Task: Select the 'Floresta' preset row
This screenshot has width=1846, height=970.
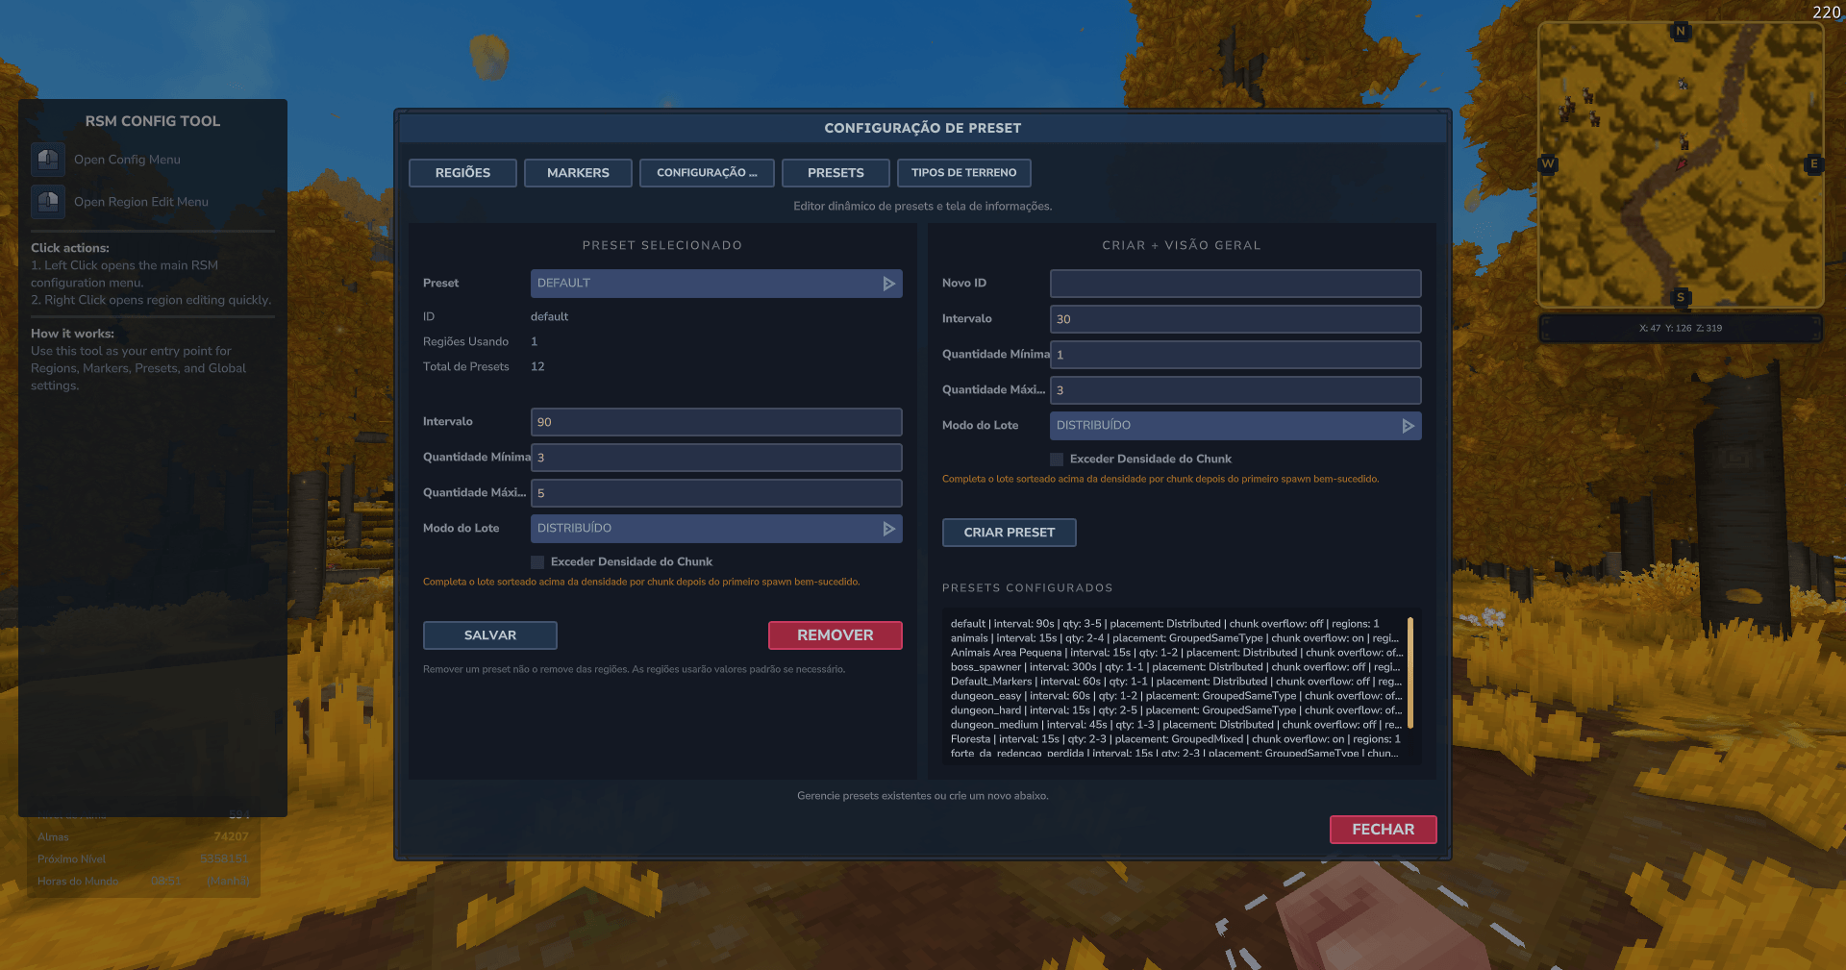Action: click(1176, 739)
